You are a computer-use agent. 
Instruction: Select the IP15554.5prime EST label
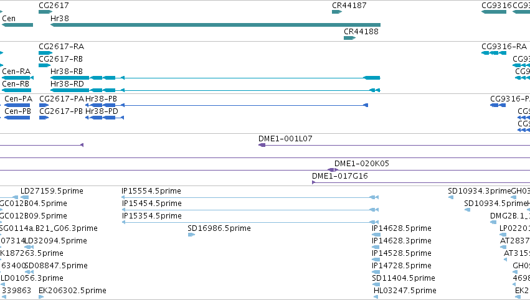pyautogui.click(x=151, y=191)
